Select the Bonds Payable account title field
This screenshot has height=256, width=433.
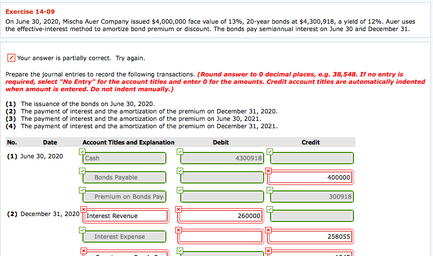click(x=124, y=178)
